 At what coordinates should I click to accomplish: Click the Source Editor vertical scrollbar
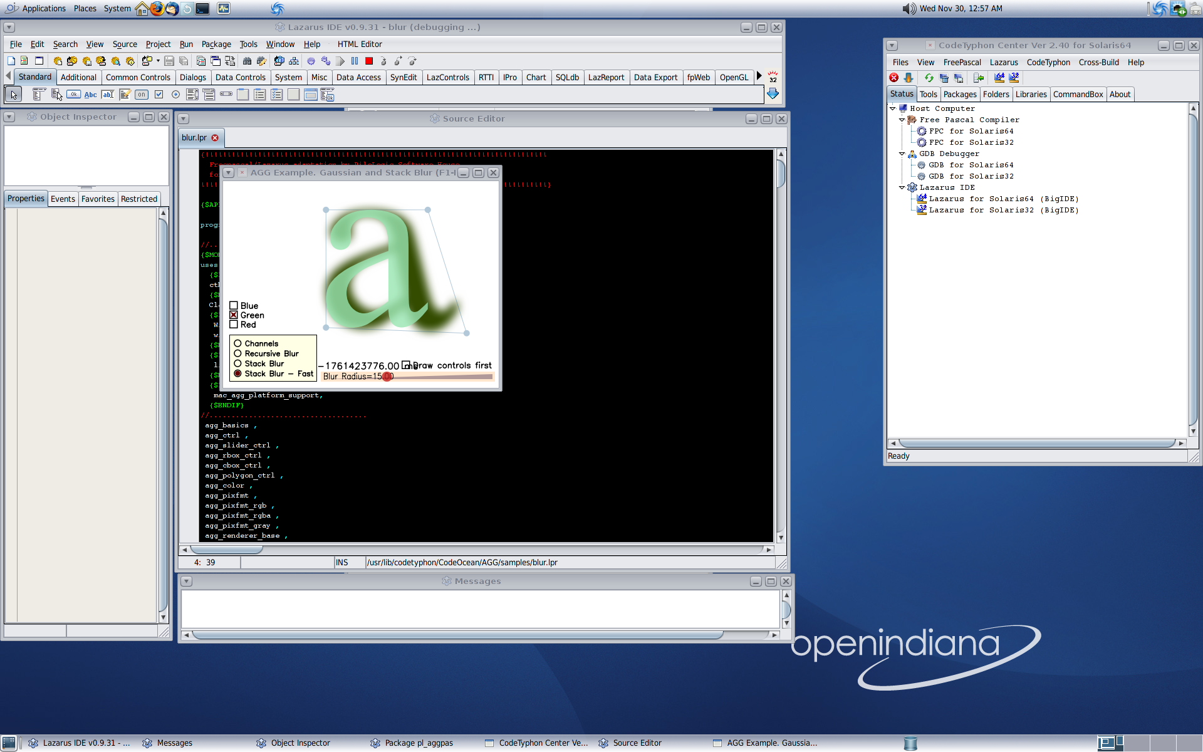(781, 346)
